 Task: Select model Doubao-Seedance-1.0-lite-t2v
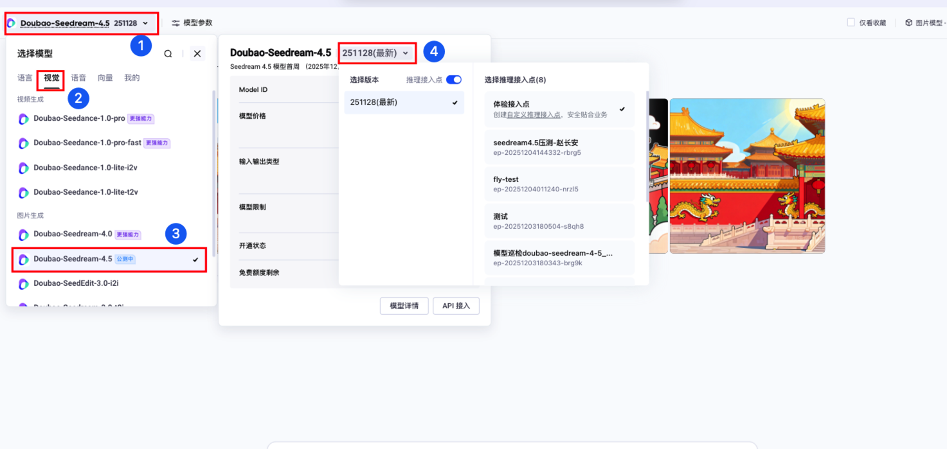111,192
